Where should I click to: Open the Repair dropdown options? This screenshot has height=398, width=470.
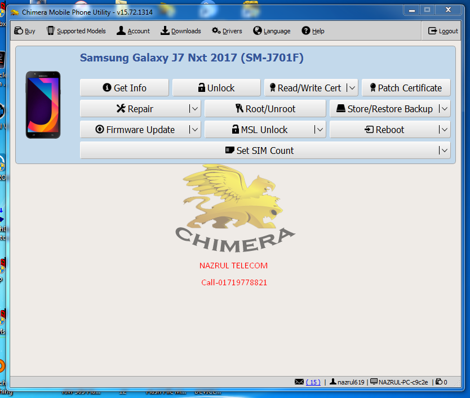(194, 108)
